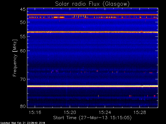Click the 70 frequency tick label
166x124 pixels.
[23, 79]
